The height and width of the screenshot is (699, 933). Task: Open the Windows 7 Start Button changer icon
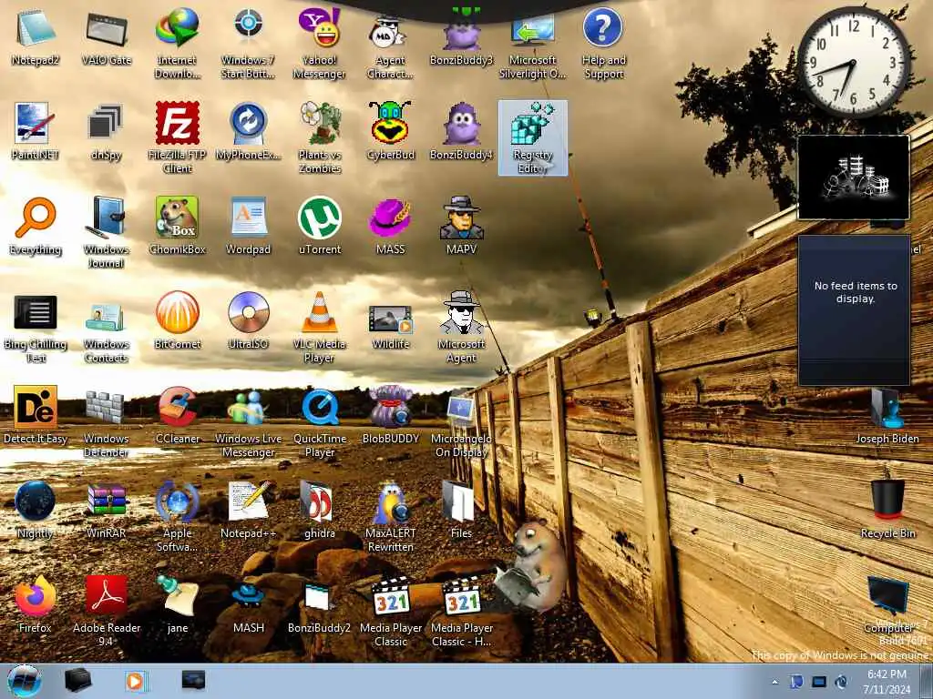click(249, 45)
